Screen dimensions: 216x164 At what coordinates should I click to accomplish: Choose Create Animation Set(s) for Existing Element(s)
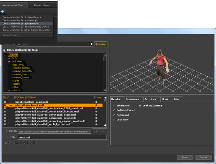(26, 30)
